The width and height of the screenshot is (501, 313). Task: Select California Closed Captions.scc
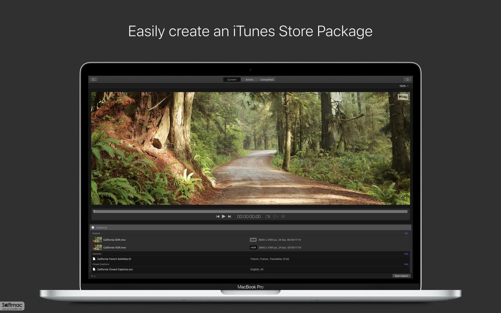point(250,269)
